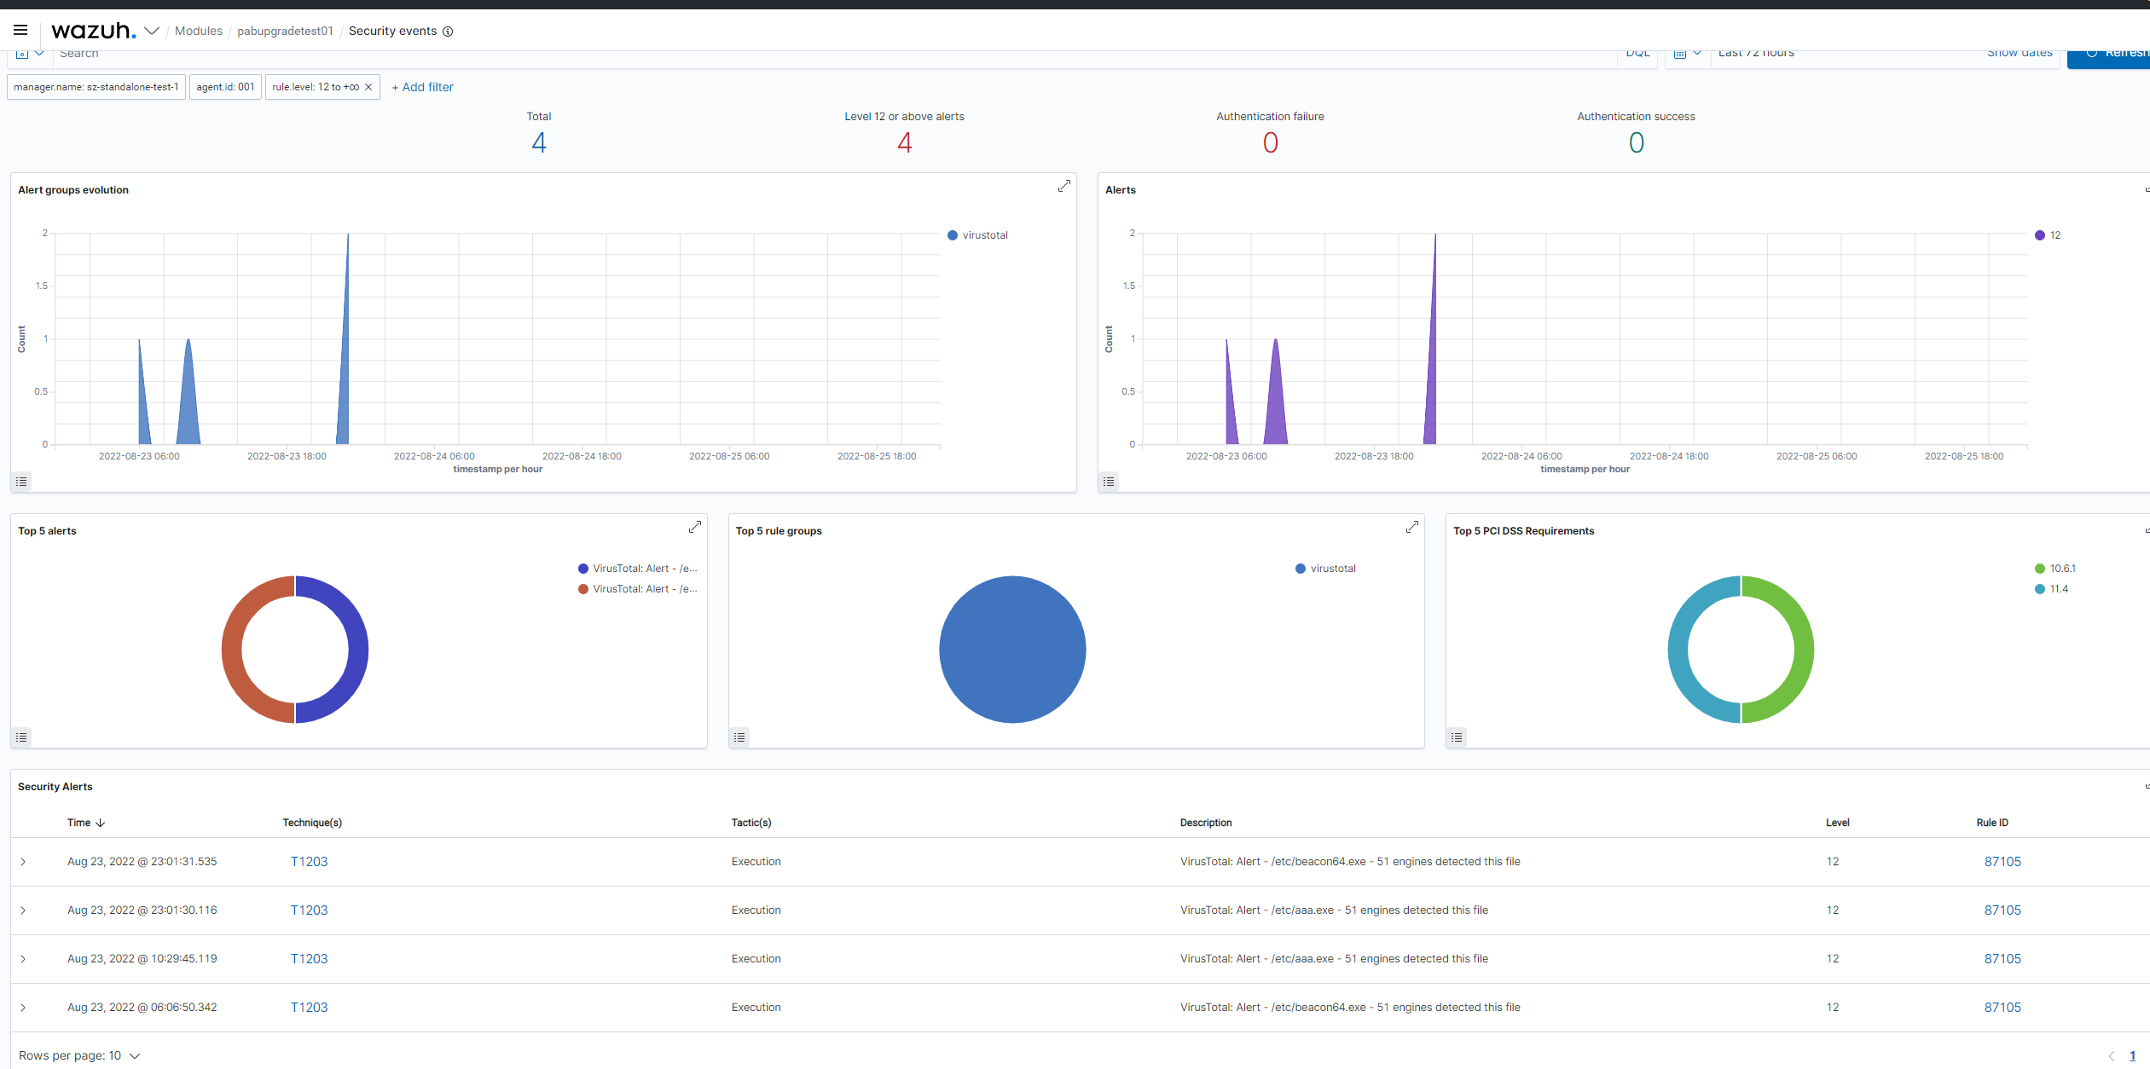The height and width of the screenshot is (1069, 2150).
Task: Sort alerts by Time column
Action: [86, 823]
